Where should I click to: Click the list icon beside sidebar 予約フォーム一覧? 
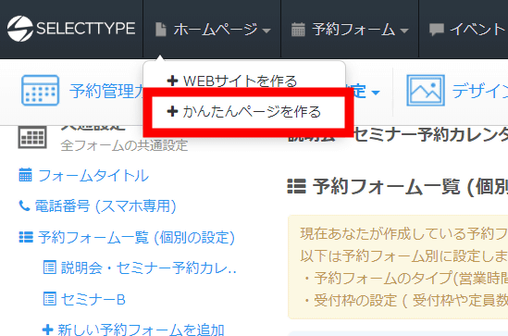click(x=26, y=237)
